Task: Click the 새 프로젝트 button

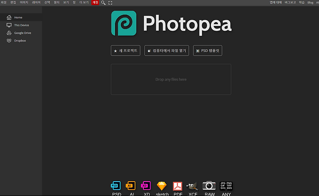Action: [125, 50]
